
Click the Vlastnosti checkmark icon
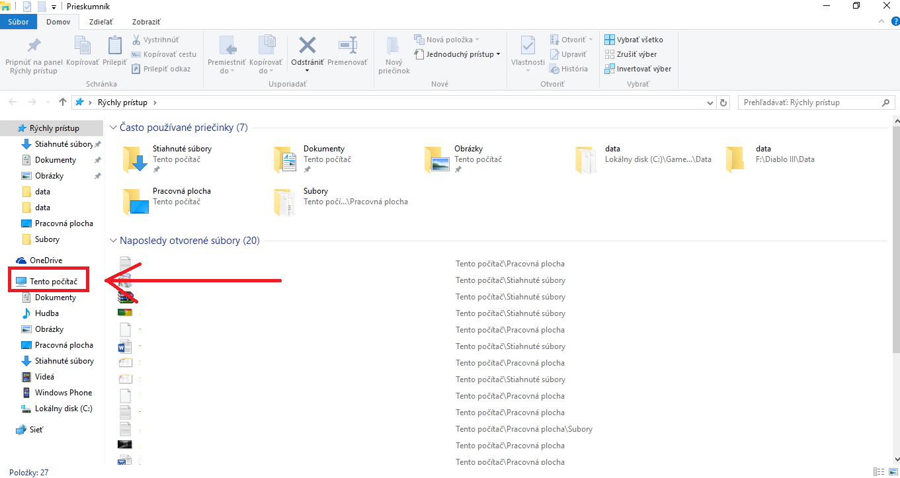coord(528,46)
